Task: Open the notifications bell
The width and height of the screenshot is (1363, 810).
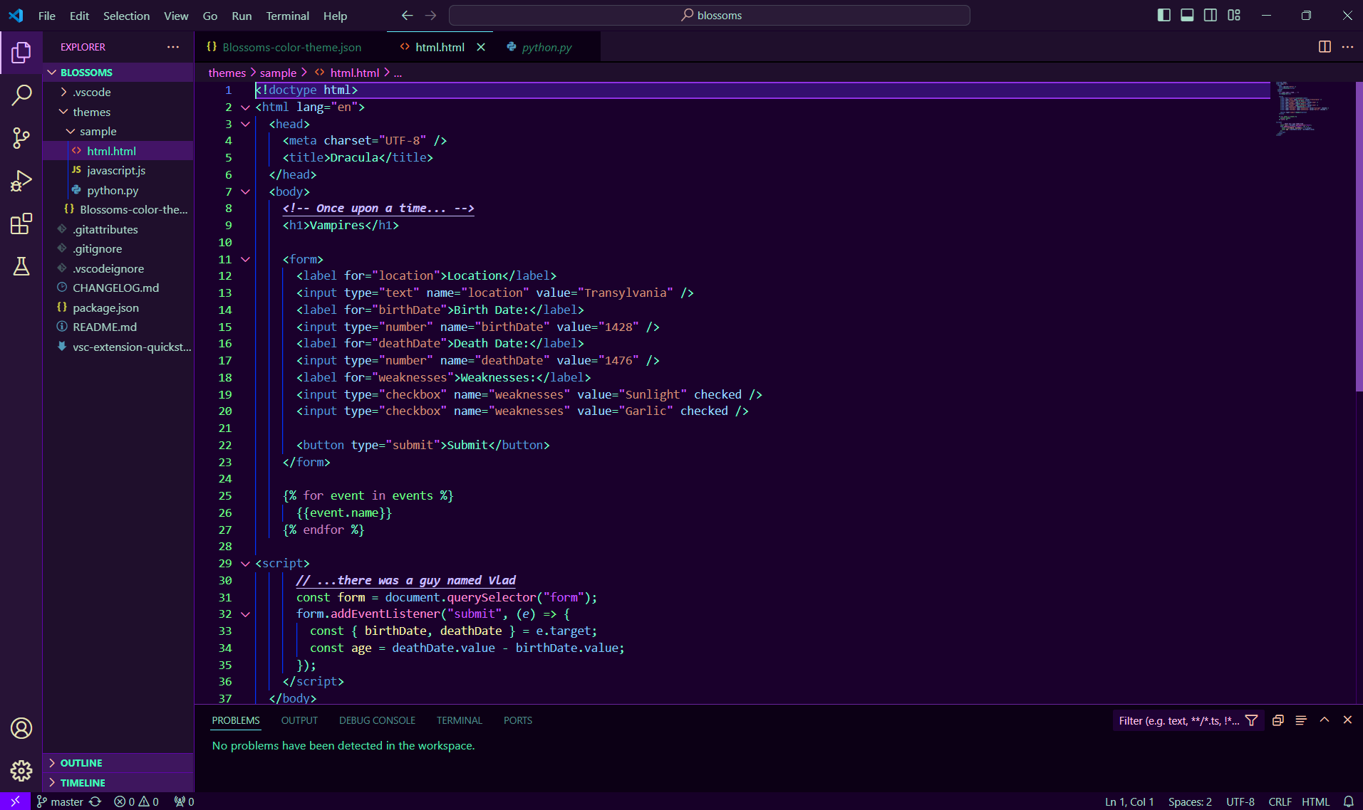Action: [x=1348, y=801]
